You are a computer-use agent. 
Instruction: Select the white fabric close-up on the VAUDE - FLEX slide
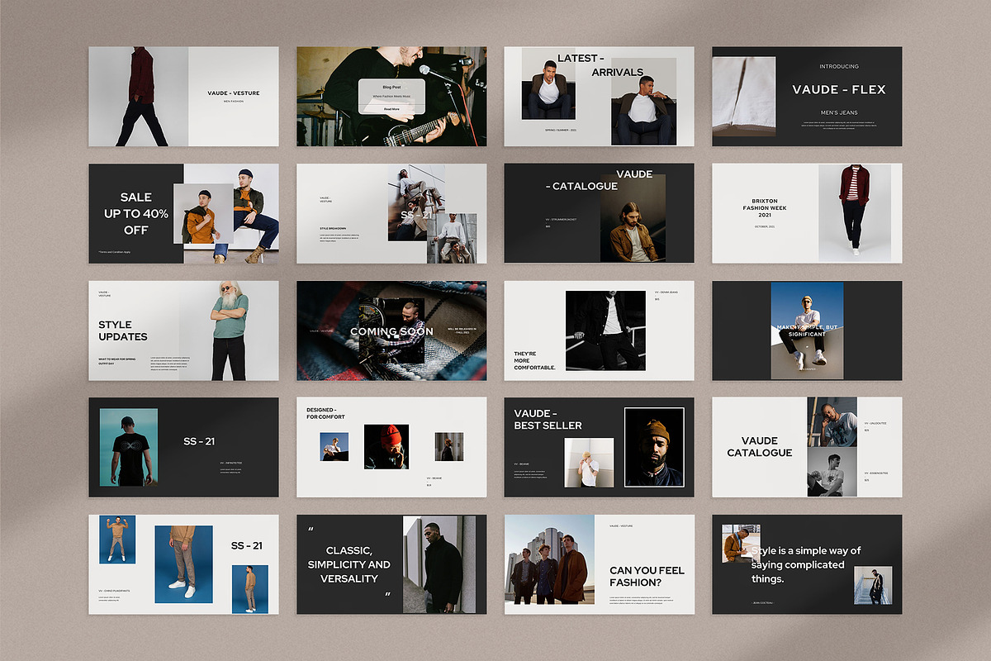(743, 95)
